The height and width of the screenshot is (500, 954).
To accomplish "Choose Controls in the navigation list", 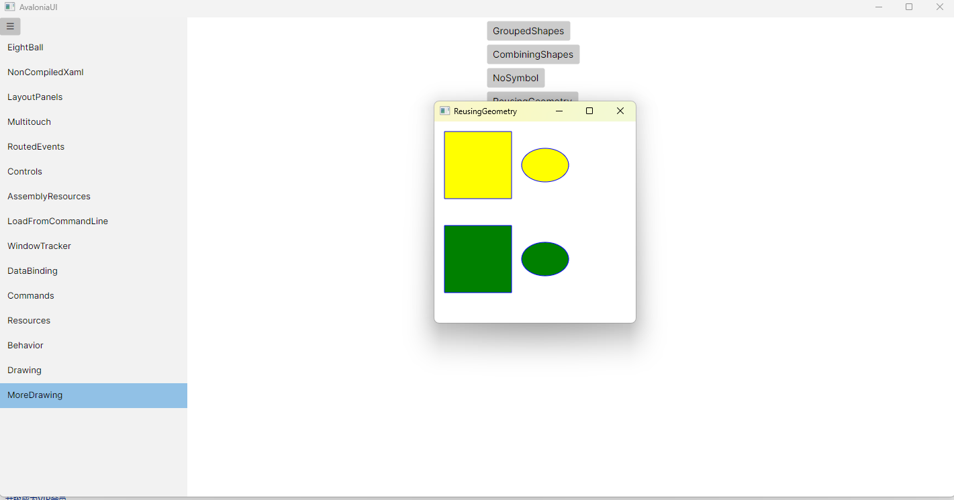I will coord(93,172).
